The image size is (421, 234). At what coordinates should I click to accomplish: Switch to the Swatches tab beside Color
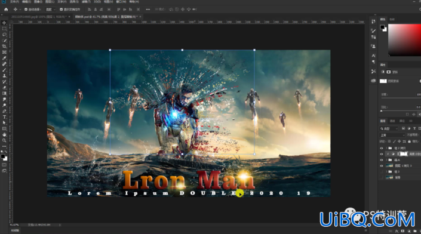(x=392, y=19)
